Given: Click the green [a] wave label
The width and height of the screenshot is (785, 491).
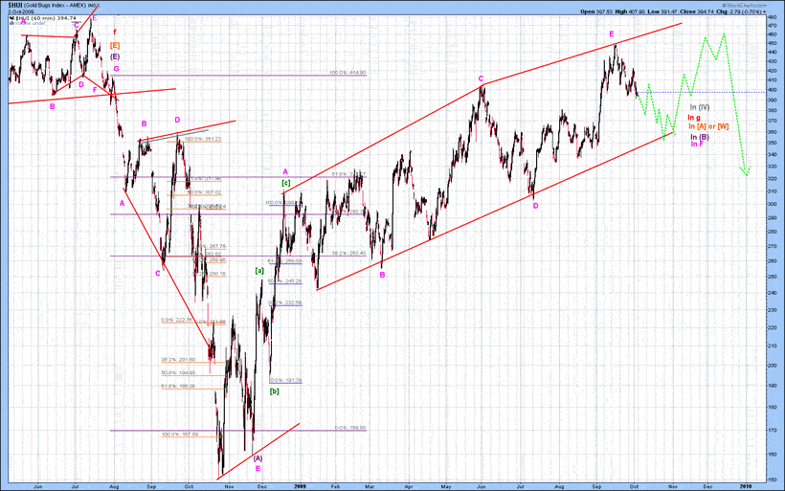Looking at the screenshot, I should pyautogui.click(x=259, y=271).
